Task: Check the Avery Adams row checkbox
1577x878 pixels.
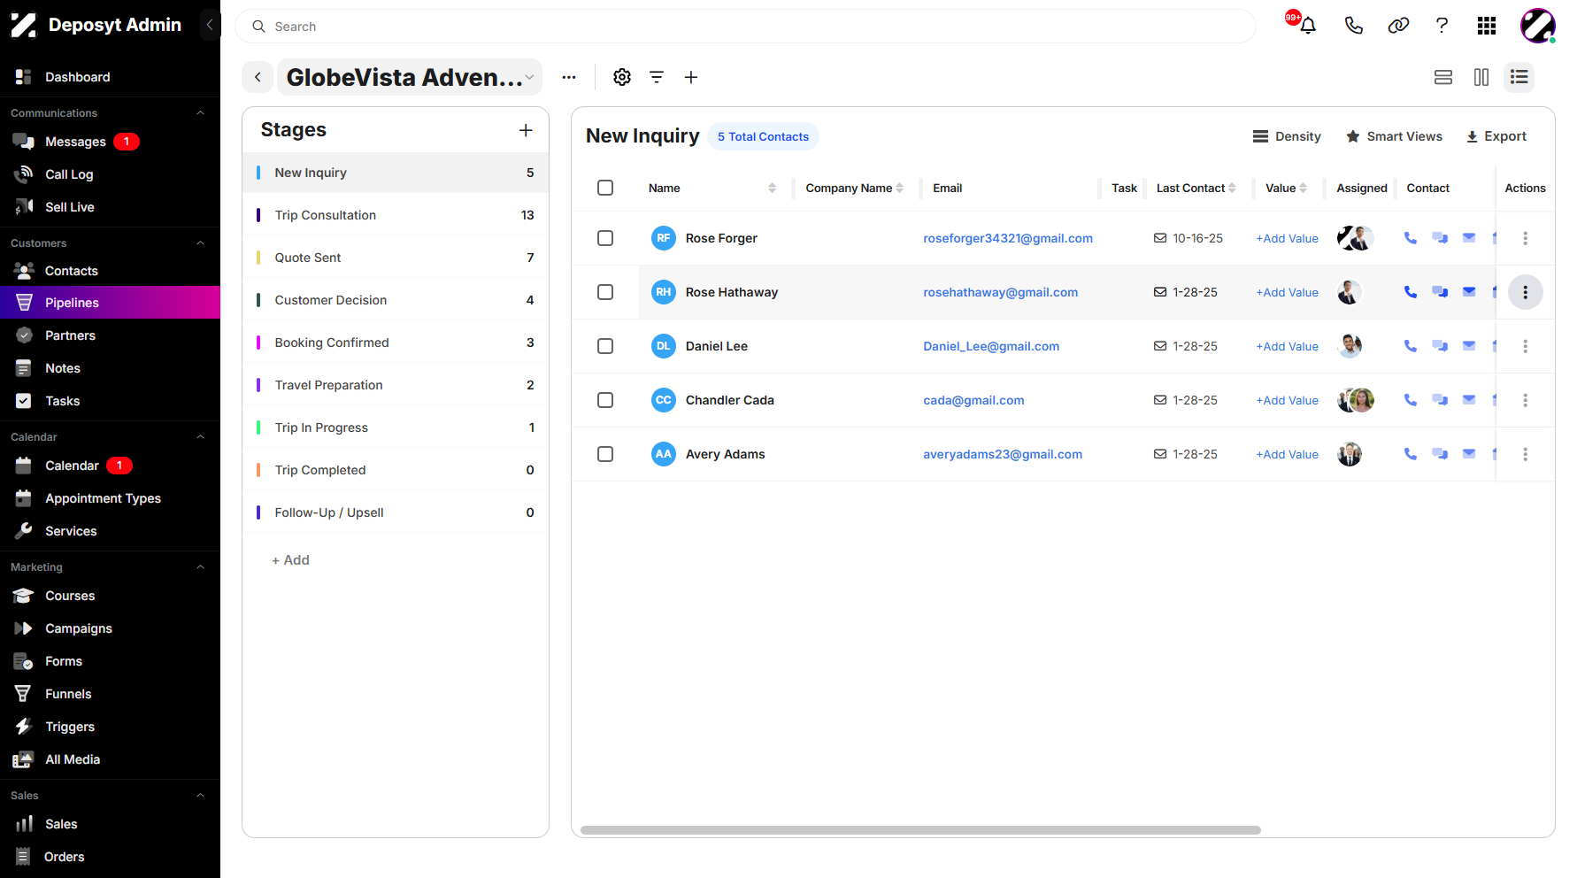Action: [x=605, y=454]
